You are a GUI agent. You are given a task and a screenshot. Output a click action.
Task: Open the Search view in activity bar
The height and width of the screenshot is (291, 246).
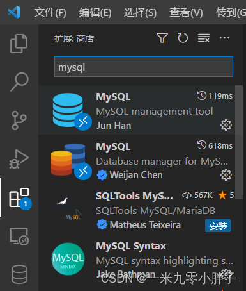[19, 81]
